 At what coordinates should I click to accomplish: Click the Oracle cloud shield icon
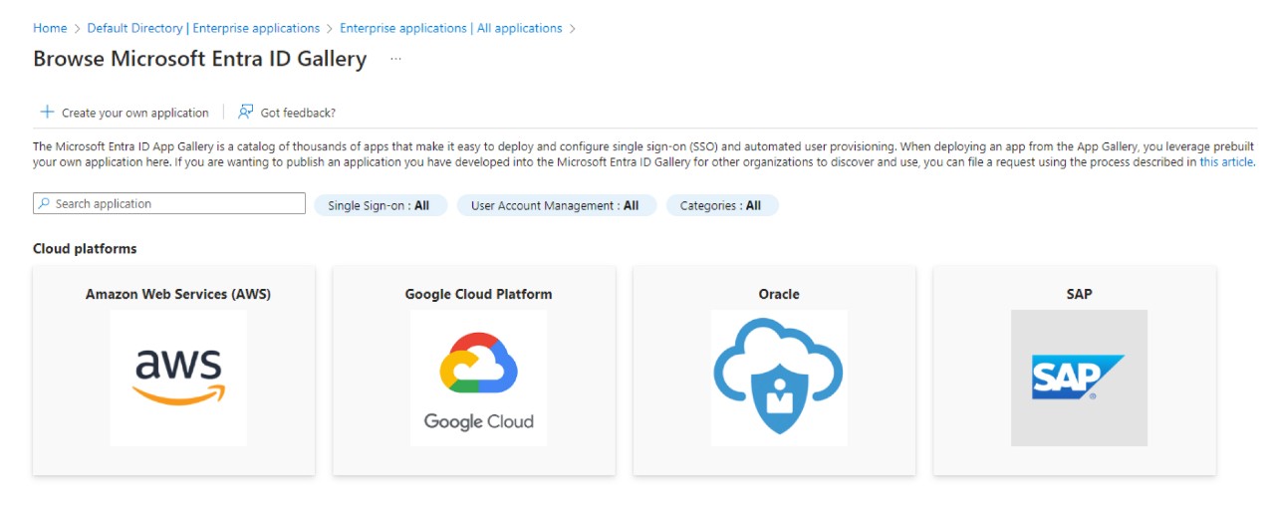[778, 378]
